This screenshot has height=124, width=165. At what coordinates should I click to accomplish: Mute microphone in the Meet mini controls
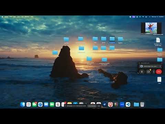(x=142, y=72)
